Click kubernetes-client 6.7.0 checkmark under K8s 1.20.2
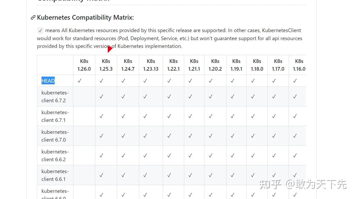 click(x=211, y=136)
